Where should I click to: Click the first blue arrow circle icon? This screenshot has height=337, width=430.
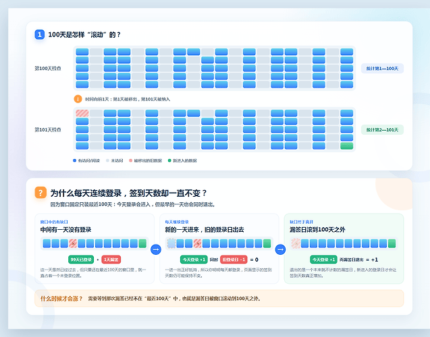(x=156, y=249)
